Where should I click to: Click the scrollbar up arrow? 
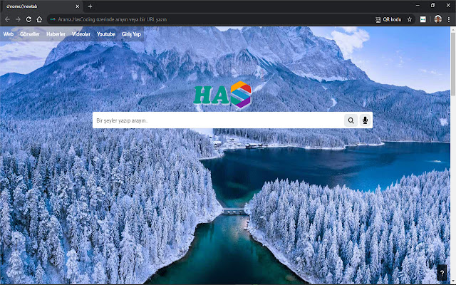pyautogui.click(x=453, y=29)
